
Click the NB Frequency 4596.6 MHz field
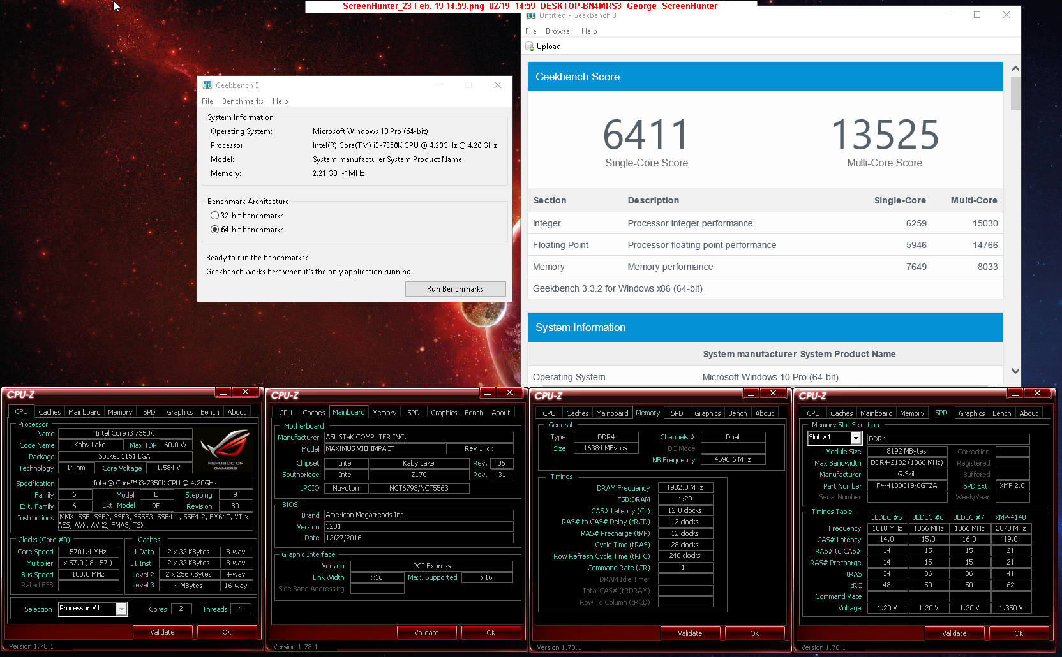(733, 459)
